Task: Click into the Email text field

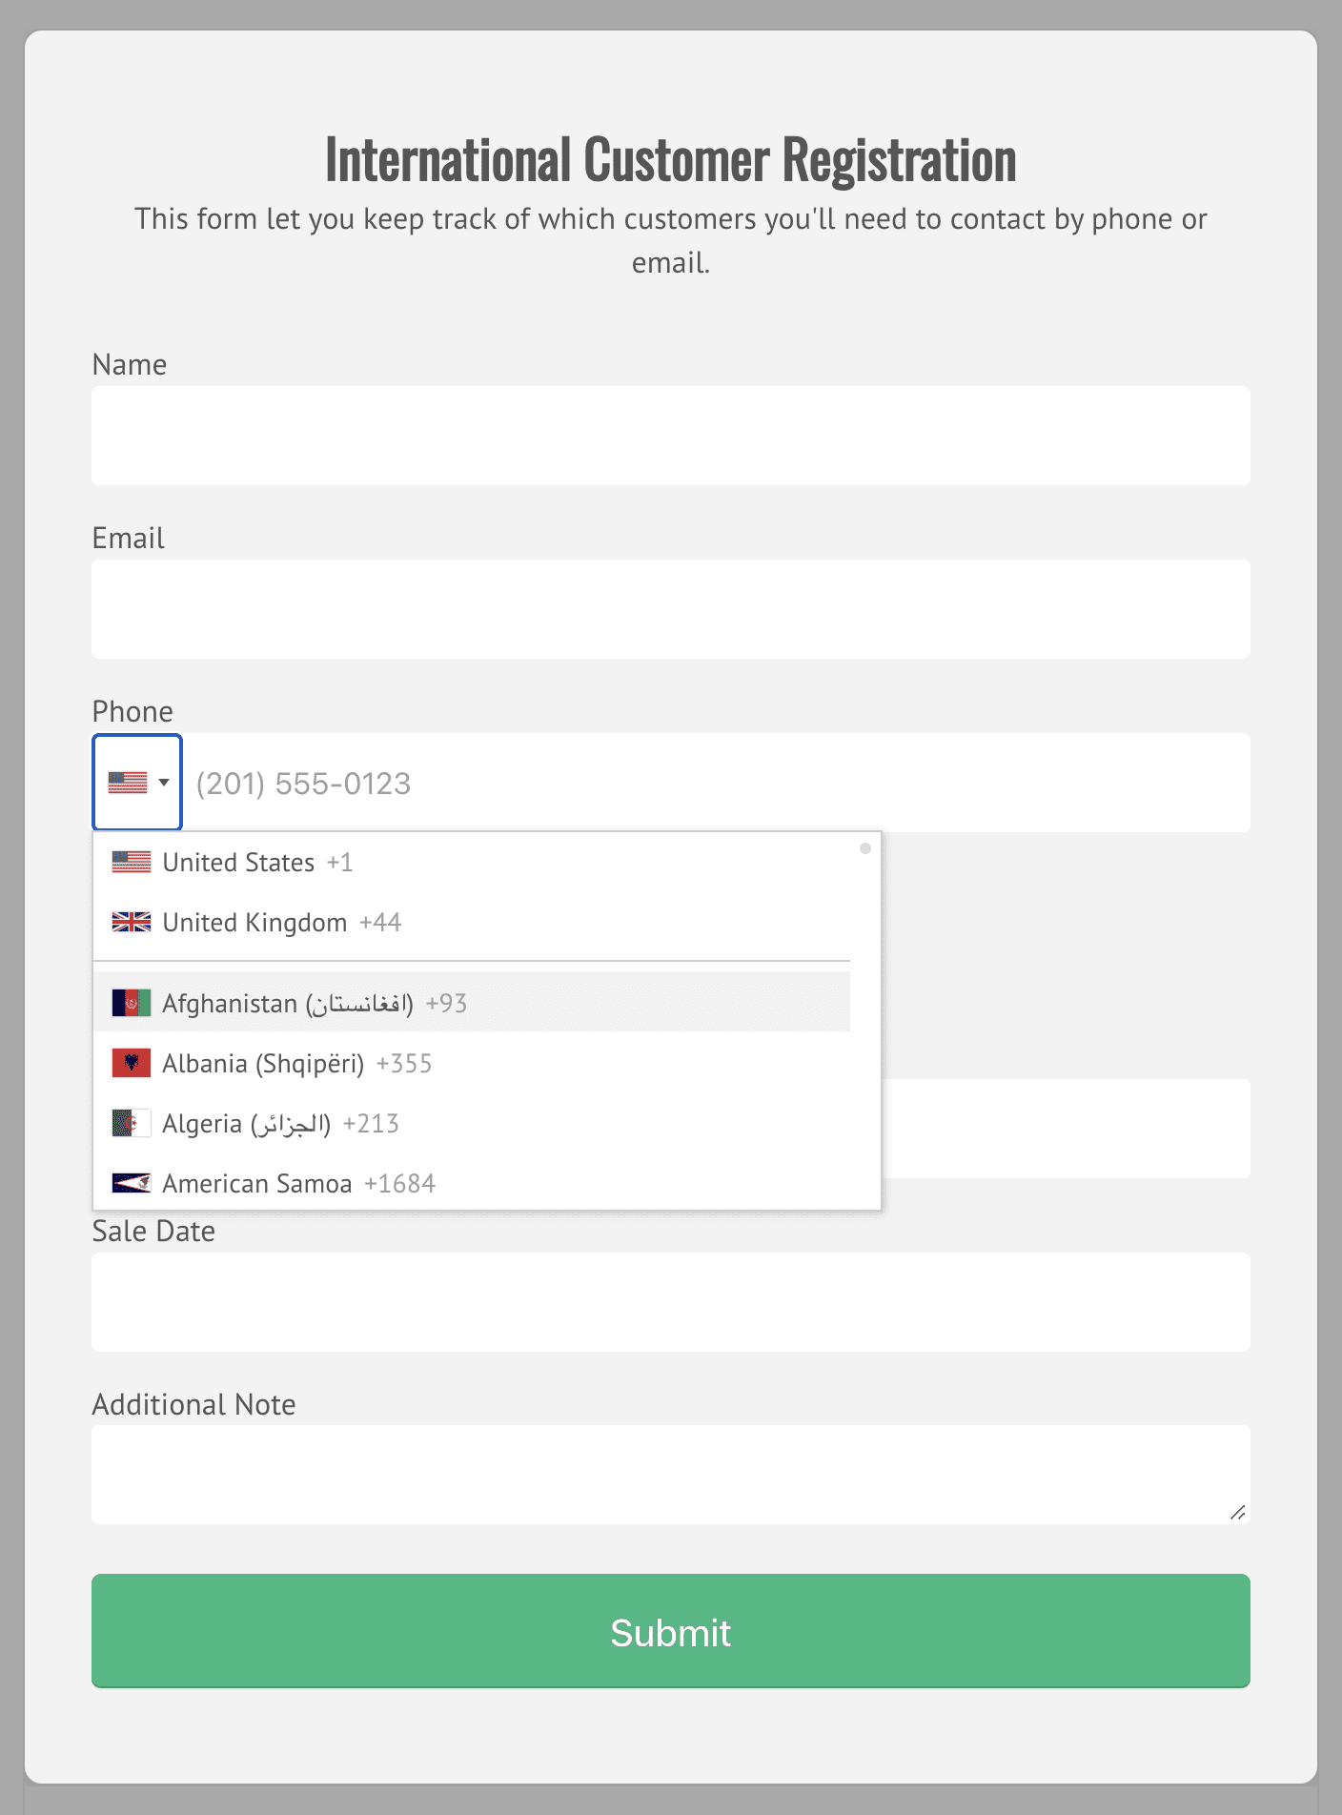Action: point(670,609)
